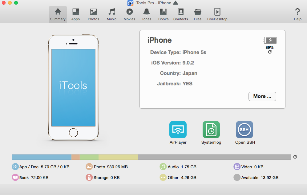The image size is (307, 195).
Task: Click the Photo legend icon
Action: (89, 167)
